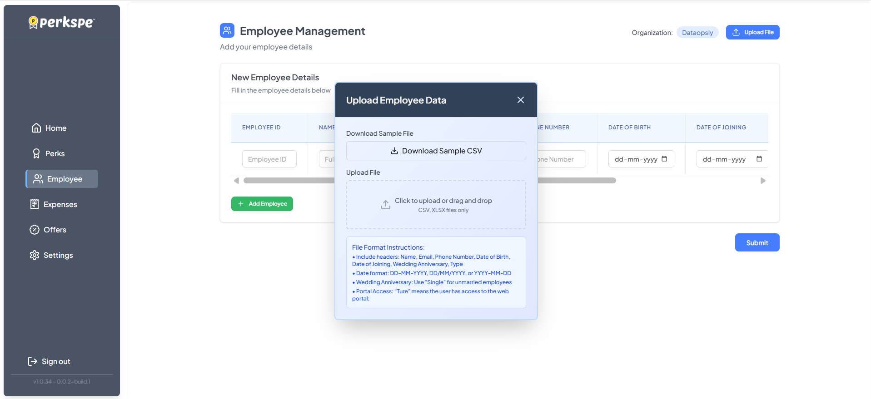Open Date of Joining calendar picker
The width and height of the screenshot is (871, 399).
[759, 159]
